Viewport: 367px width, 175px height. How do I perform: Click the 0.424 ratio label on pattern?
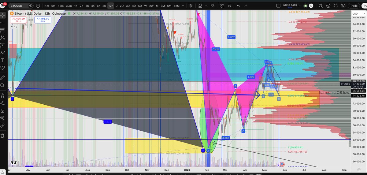(216, 49)
